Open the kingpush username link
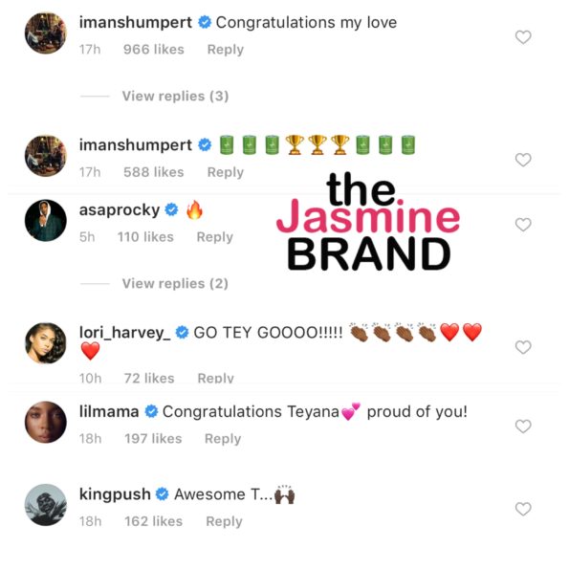This screenshot has height=569, width=569. [115, 494]
